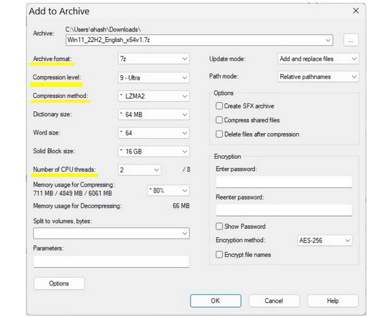
Task: Expand the Compression method LZMA2 dropdown
Action: point(154,96)
